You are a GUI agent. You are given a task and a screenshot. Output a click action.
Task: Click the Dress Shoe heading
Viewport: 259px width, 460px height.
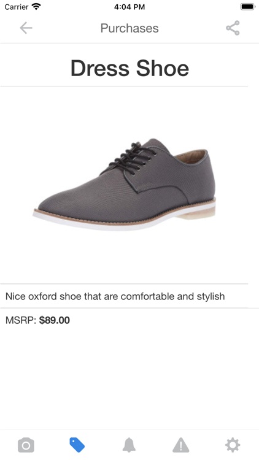tap(129, 68)
